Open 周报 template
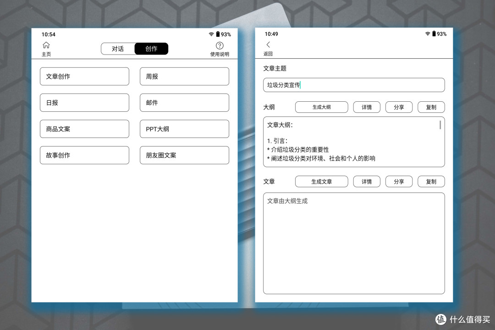The height and width of the screenshot is (330, 495). click(184, 77)
